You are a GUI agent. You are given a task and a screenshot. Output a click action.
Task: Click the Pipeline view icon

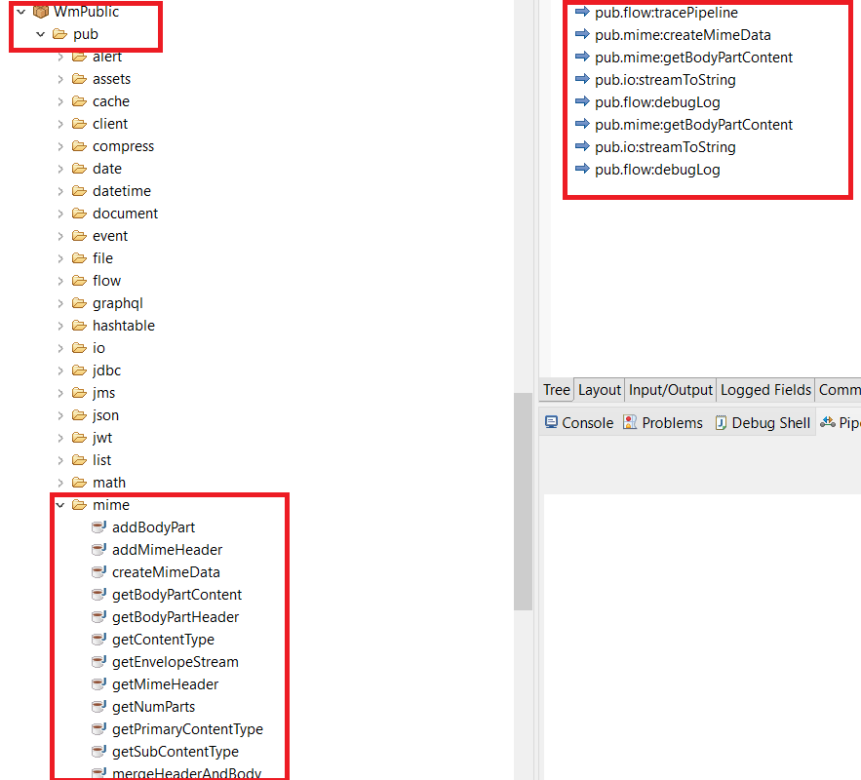click(x=831, y=422)
